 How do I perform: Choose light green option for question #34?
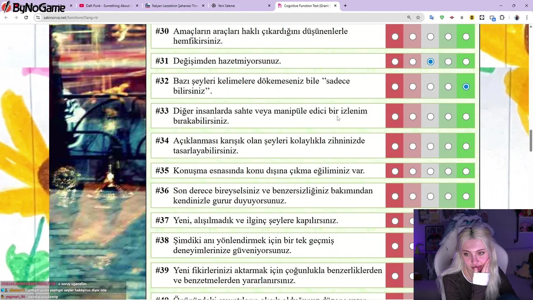(448, 146)
